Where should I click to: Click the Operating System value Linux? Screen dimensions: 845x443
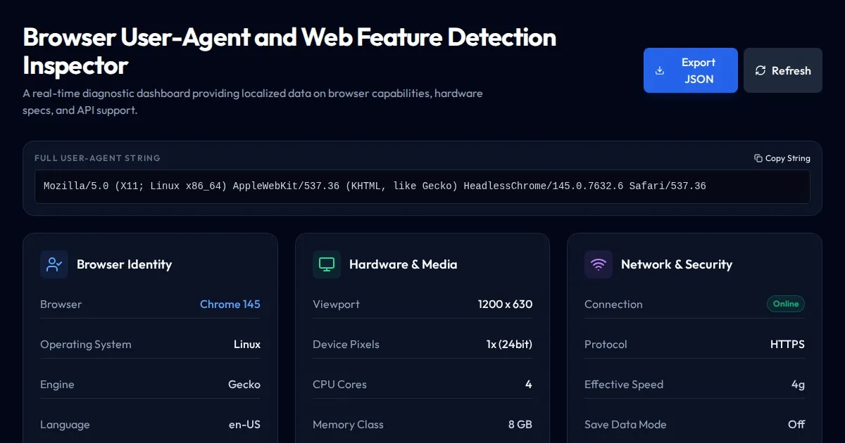point(246,345)
